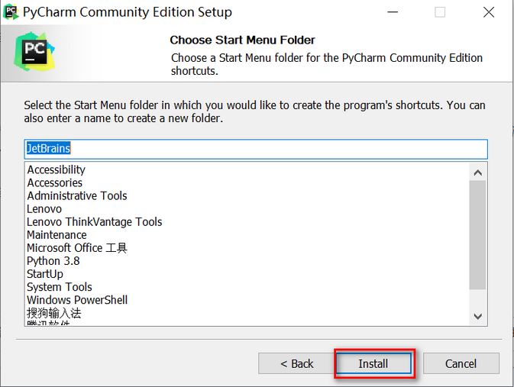Select the Lenovo folder entry
Viewport: 514px width, 387px height.
44,208
